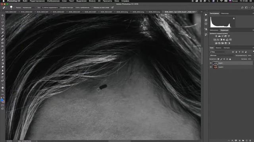
Task: Select the History Brush tool
Action: click(x=2, y=57)
